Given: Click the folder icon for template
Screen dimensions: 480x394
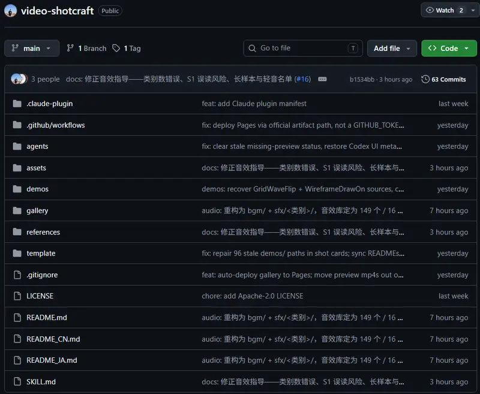Looking at the screenshot, I should (x=17, y=253).
